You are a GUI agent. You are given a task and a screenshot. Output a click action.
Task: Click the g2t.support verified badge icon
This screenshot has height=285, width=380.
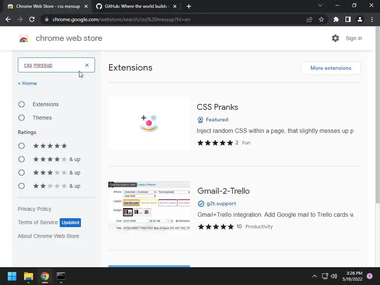coord(201,204)
